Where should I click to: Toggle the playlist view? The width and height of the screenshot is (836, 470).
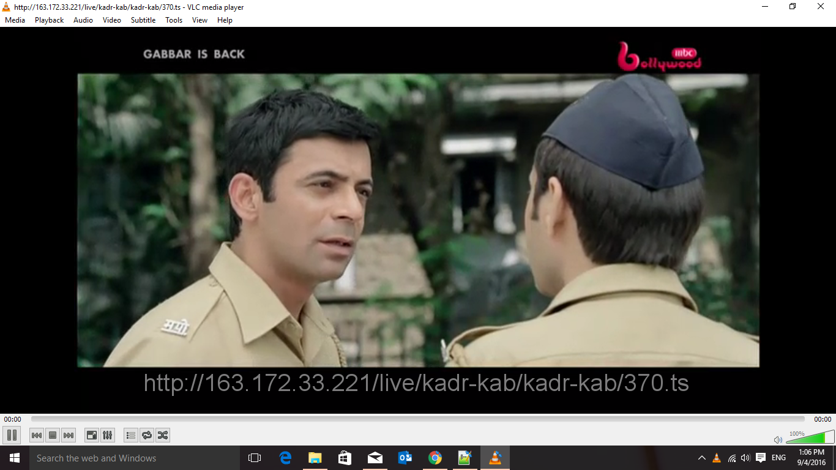[x=130, y=435]
